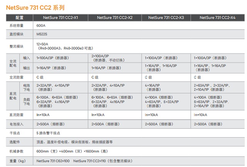Select the 选配件 row label
The height and width of the screenshot is (167, 247).
15,142
